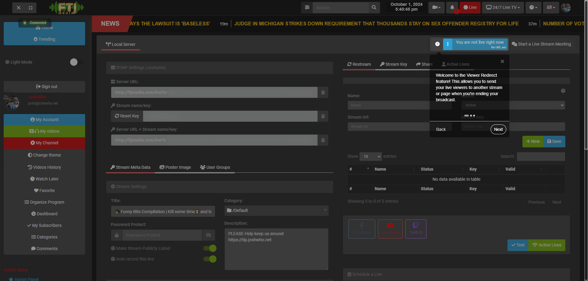Open the 24/7 Live TV dropdown
Viewport: 588px width, 281px height.
coord(503,8)
